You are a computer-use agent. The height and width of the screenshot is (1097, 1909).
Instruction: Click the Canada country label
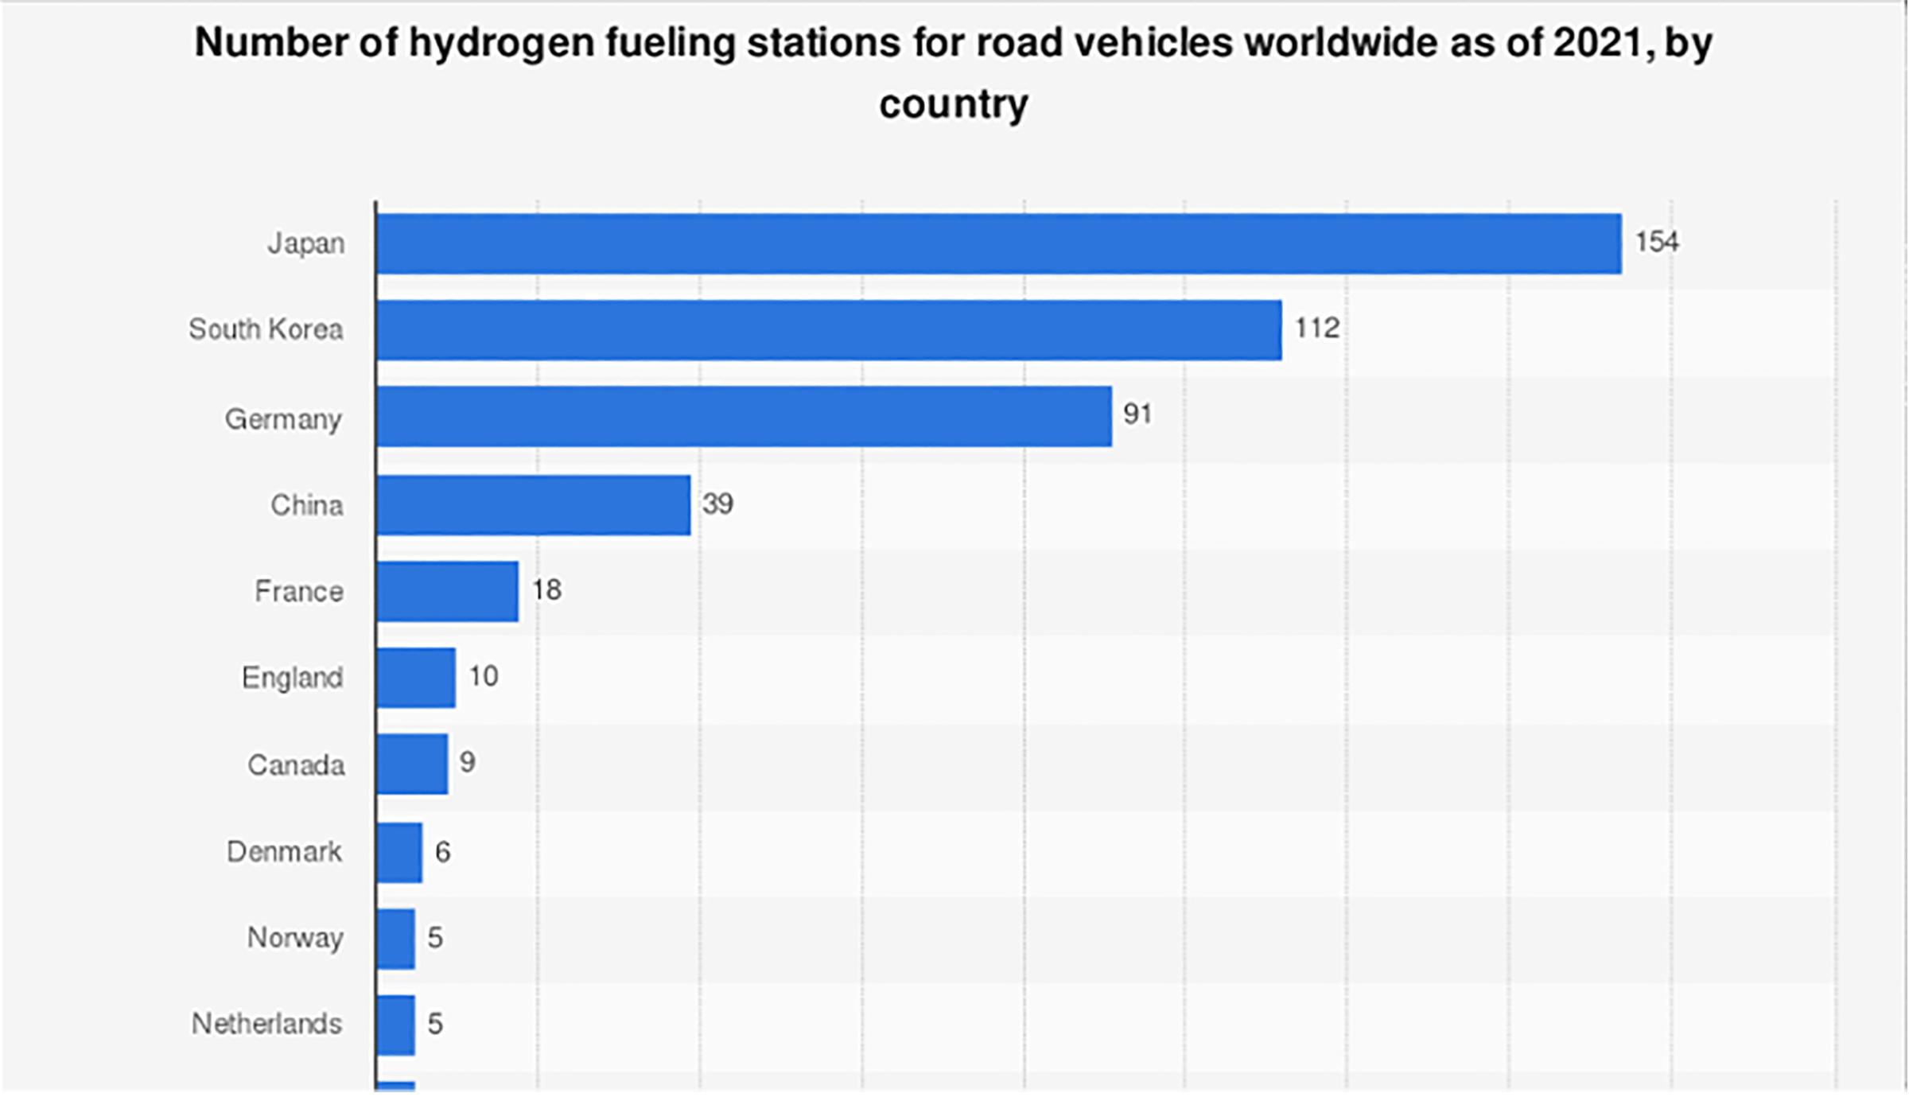pos(296,765)
